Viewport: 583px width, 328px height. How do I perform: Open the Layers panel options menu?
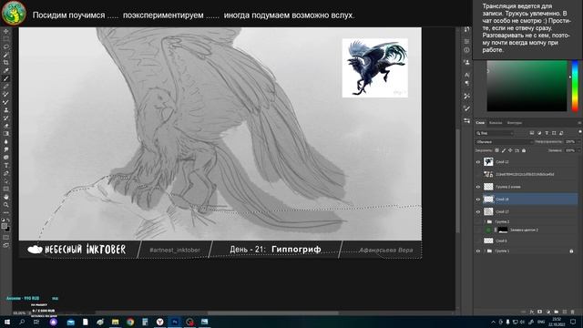(579, 123)
